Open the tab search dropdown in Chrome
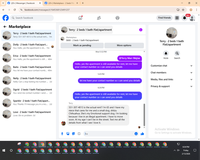This screenshot has height=160, width=200. coord(3,3)
